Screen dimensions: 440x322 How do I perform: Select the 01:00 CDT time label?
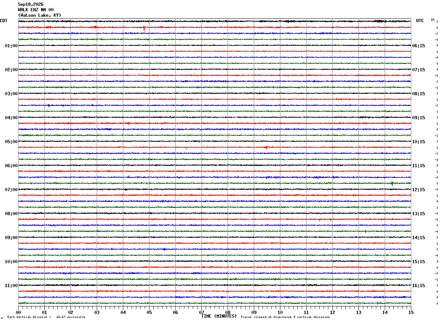click(x=11, y=46)
